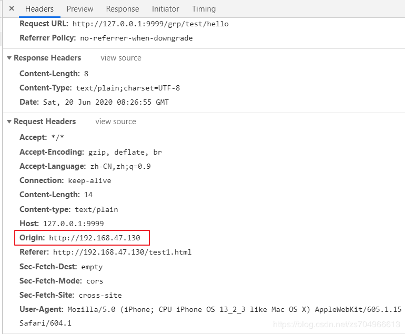Click the Response Headers section title
The height and width of the screenshot is (334, 405).
(47, 58)
